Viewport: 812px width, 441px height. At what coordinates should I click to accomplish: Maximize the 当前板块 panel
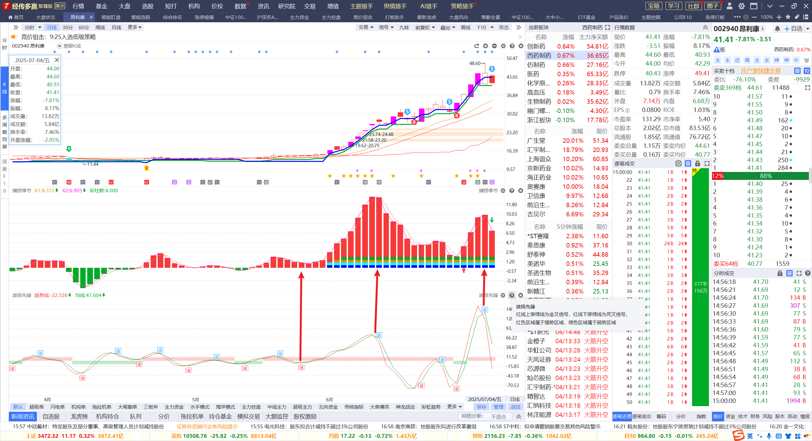click(x=607, y=28)
